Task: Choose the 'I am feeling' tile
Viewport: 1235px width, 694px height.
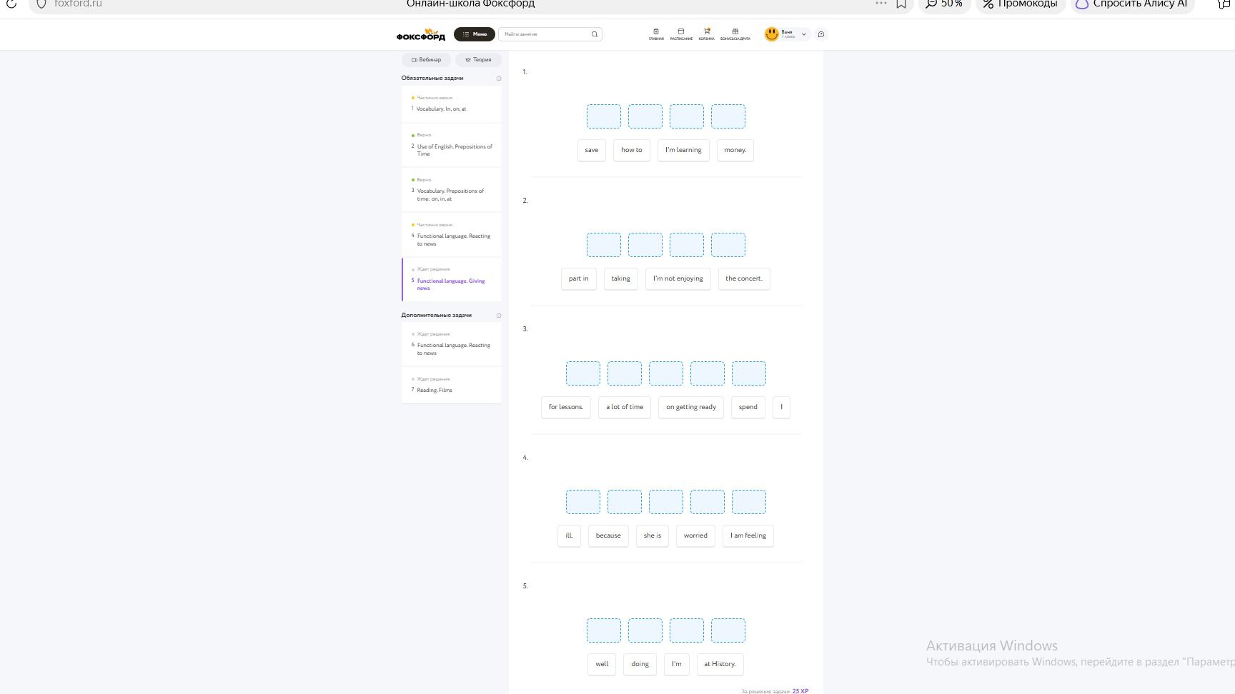Action: (x=748, y=535)
